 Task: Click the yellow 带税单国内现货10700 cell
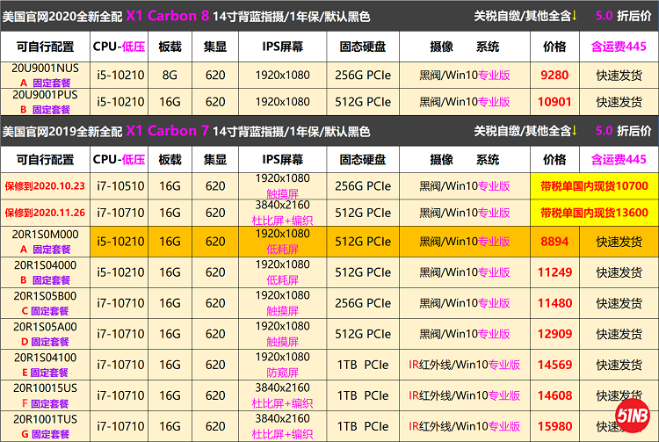click(594, 186)
